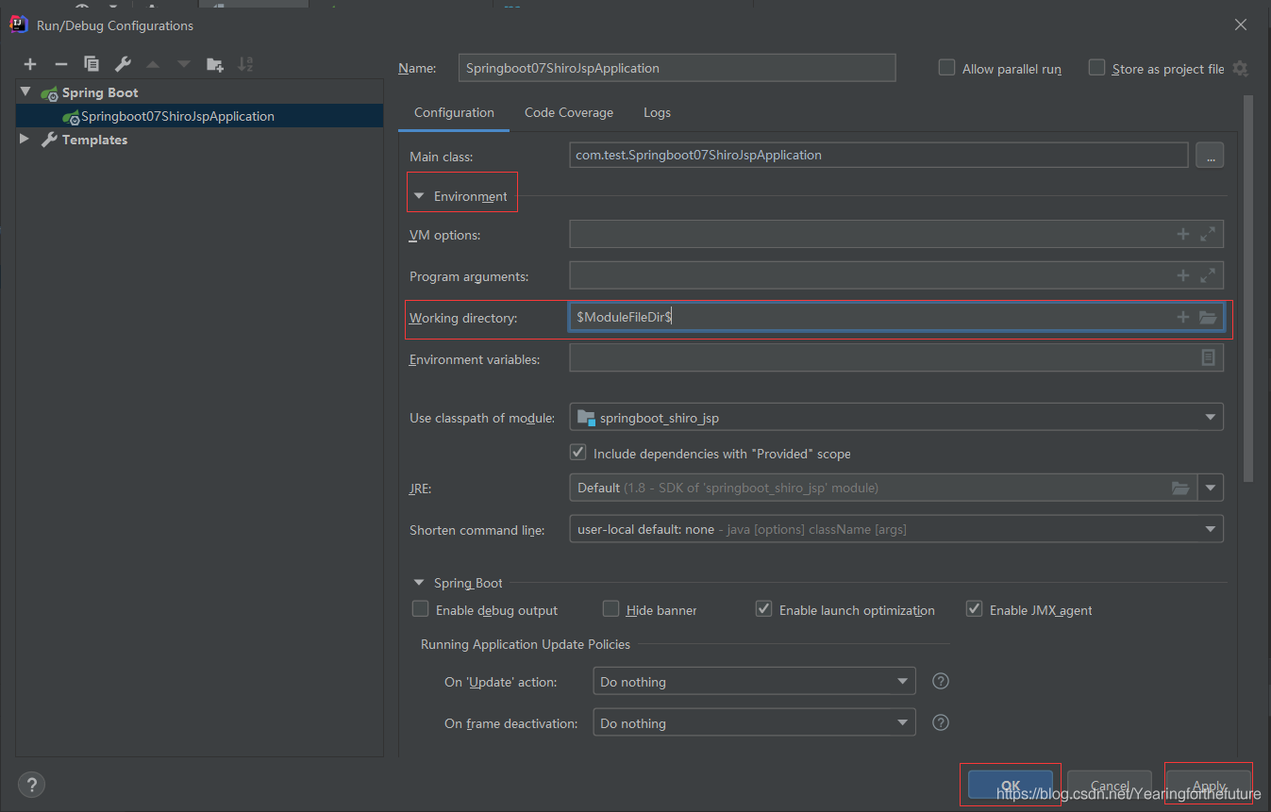Click the configuration panel vertical scrollbar

tap(1248, 288)
